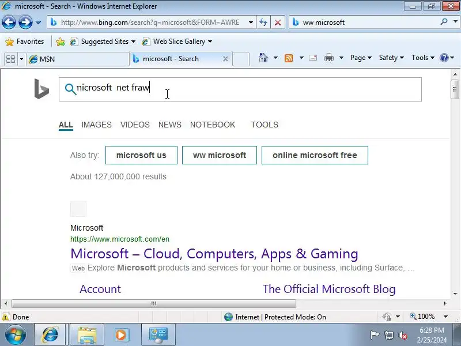The width and height of the screenshot is (461, 346).
Task: Click the RSS feeds icon
Action: 289,58
